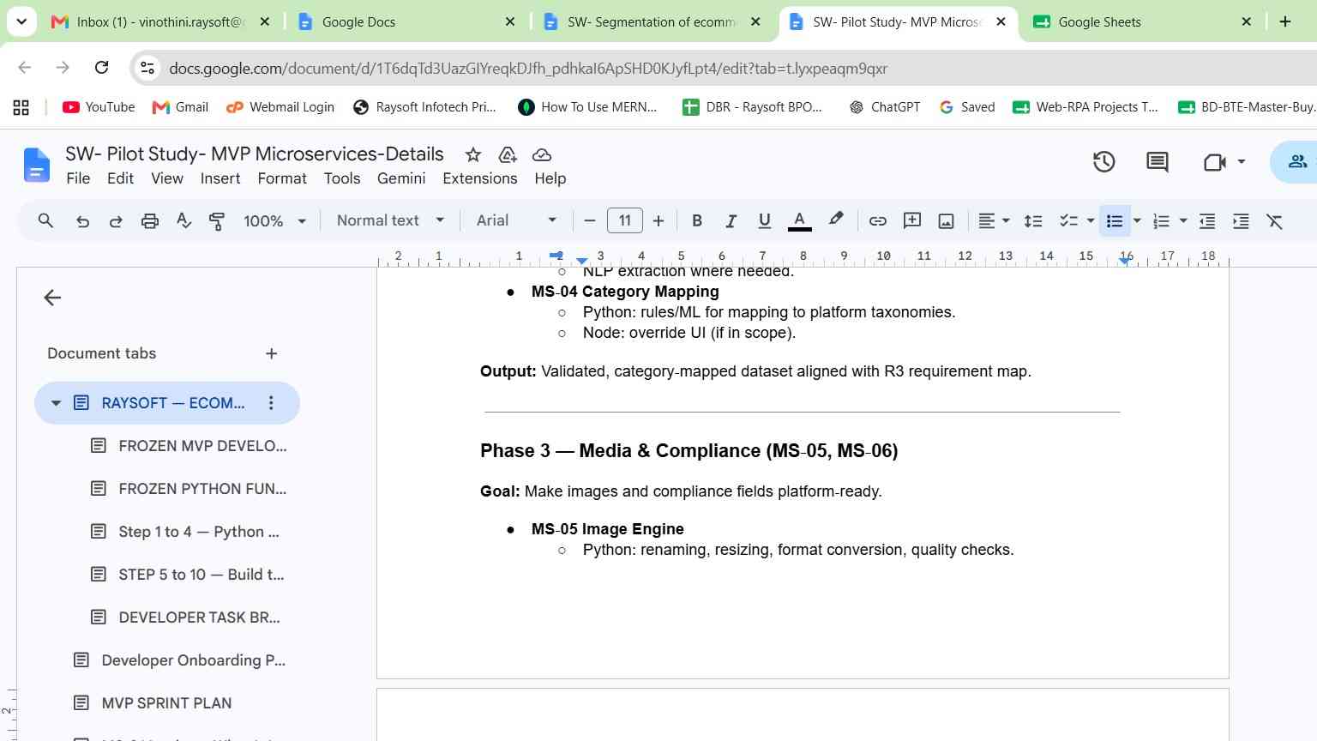Toggle the bulleted list button
The height and width of the screenshot is (741, 1317).
tap(1115, 221)
